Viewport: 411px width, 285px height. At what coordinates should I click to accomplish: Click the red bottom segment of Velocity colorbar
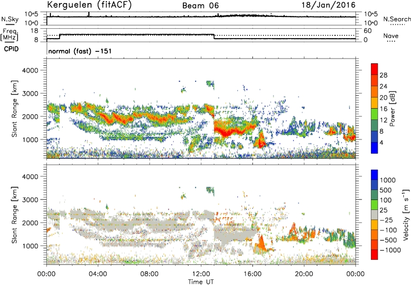pyautogui.click(x=375, y=255)
